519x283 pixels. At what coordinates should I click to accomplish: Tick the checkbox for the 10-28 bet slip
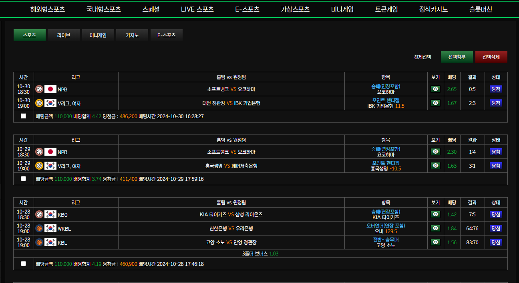(23, 264)
